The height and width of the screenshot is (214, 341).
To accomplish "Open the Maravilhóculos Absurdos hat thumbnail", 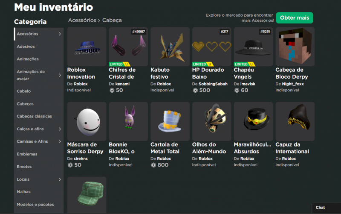I will pos(253,121).
